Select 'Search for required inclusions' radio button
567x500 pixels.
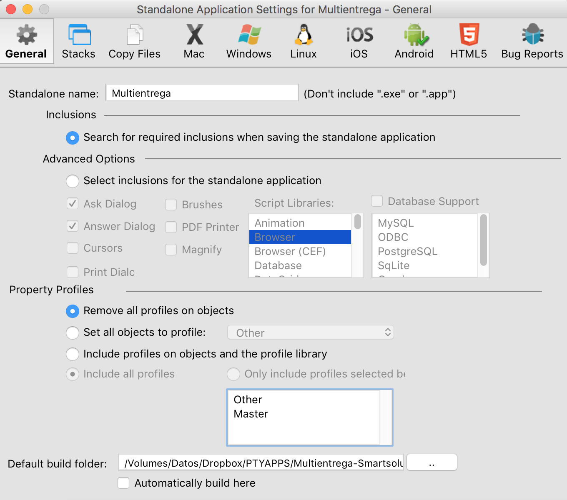coord(73,137)
